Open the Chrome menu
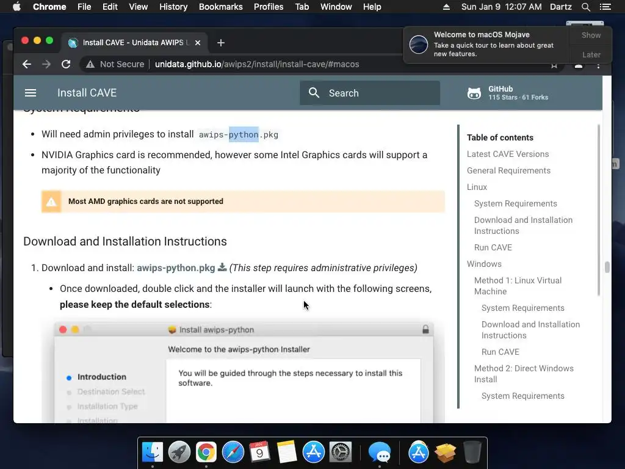 pos(49,7)
